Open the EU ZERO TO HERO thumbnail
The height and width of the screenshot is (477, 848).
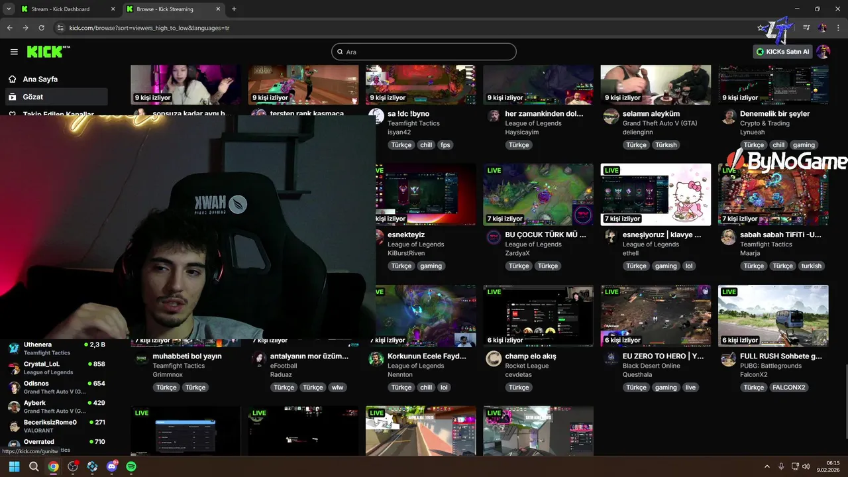(x=656, y=316)
